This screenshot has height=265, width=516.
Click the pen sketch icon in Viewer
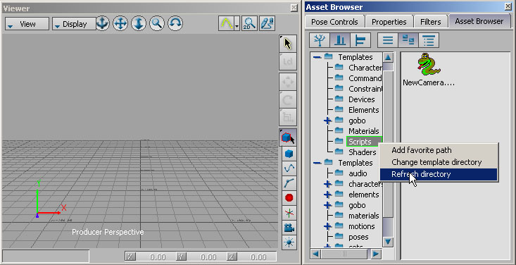[x=267, y=23]
